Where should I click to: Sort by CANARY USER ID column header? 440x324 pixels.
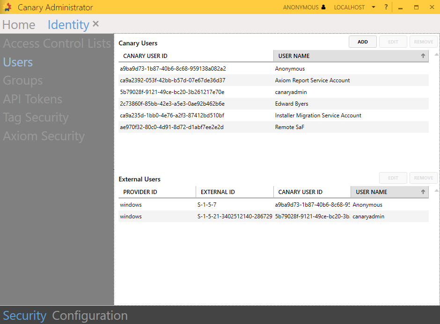click(x=196, y=56)
